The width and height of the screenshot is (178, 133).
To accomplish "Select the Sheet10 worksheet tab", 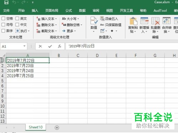I will click(x=36, y=127).
